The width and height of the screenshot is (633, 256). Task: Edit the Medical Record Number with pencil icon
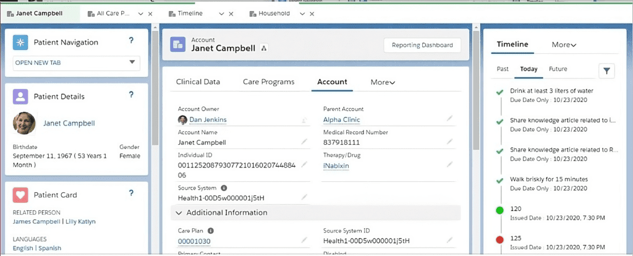click(x=450, y=142)
